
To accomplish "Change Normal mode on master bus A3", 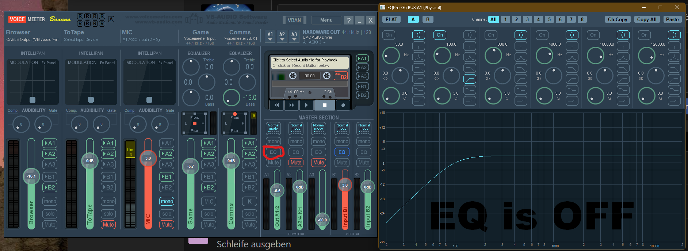I will coord(318,128).
